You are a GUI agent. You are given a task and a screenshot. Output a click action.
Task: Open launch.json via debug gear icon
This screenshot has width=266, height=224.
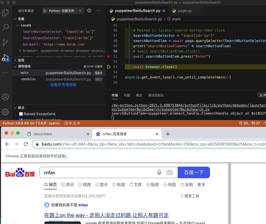89,10
